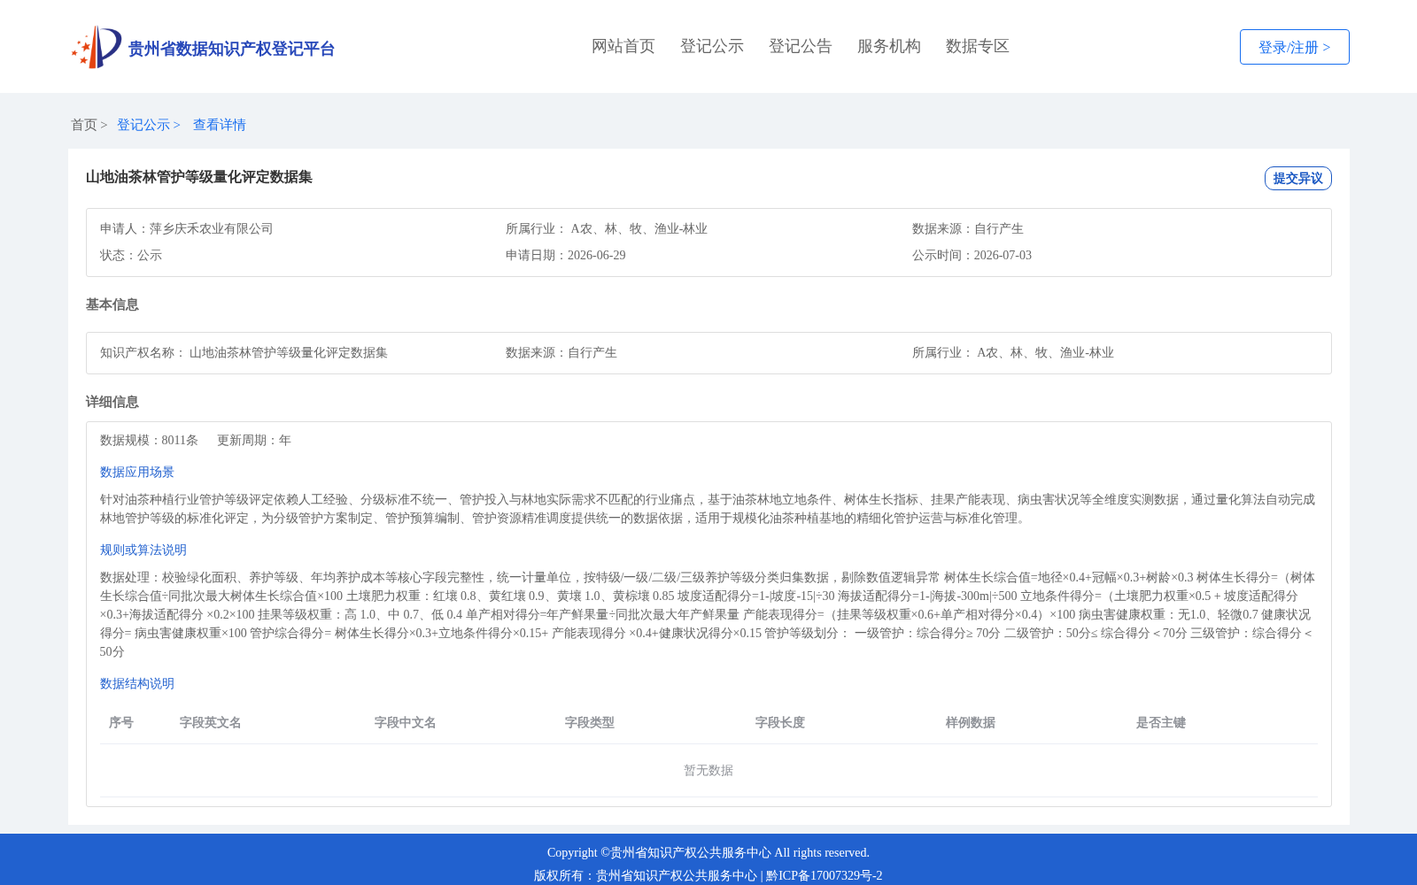The width and height of the screenshot is (1417, 885).
Task: Click the 申请日期：2026-06-29 text
Action: 566,255
